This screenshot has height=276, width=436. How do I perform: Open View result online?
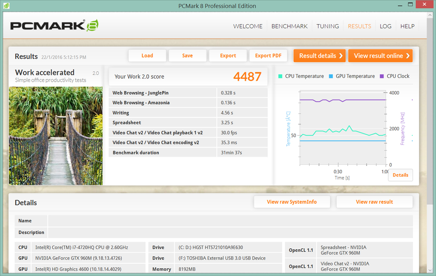380,56
